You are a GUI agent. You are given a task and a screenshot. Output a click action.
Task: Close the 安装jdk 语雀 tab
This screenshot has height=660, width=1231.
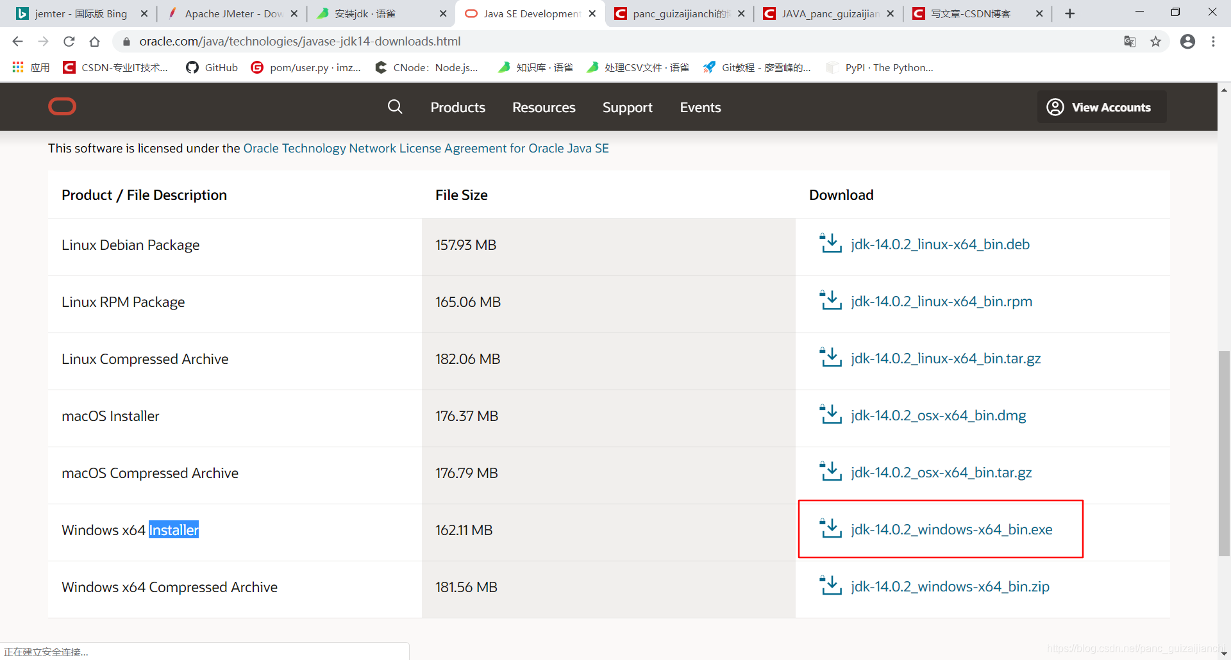coord(443,13)
